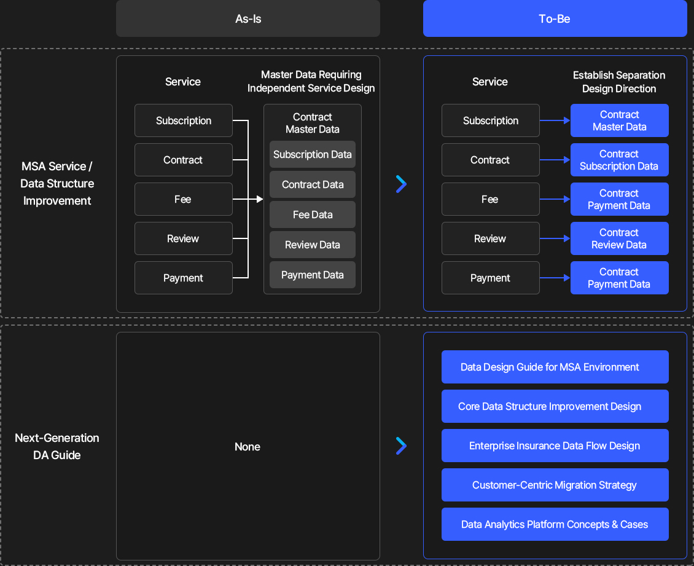Open Data Analytics Platform Concepts & Cases

click(x=555, y=525)
